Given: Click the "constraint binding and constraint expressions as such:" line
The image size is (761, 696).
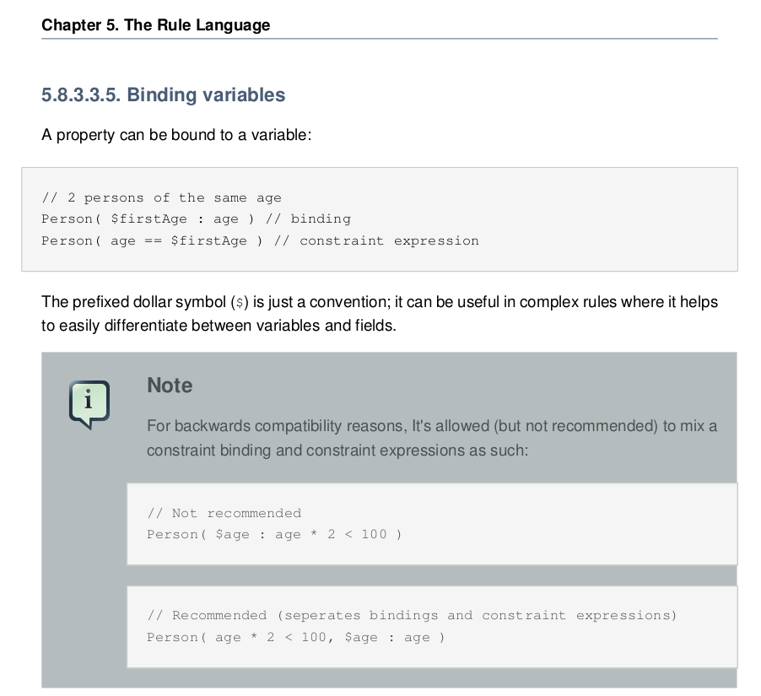Looking at the screenshot, I should click(337, 450).
